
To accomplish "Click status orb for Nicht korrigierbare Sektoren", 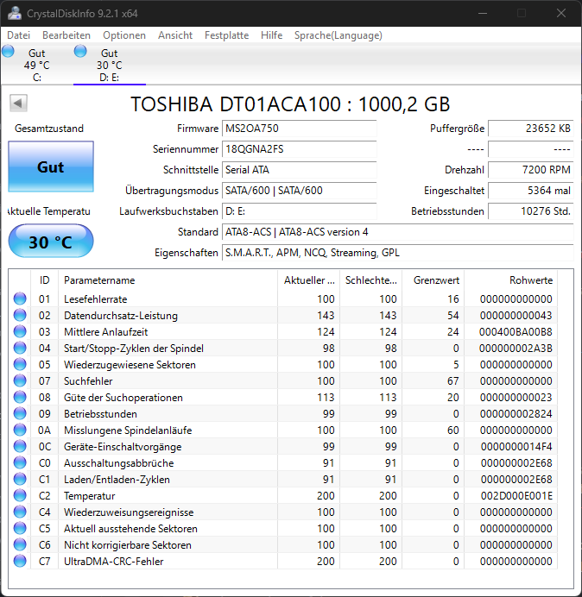I will pos(20,544).
